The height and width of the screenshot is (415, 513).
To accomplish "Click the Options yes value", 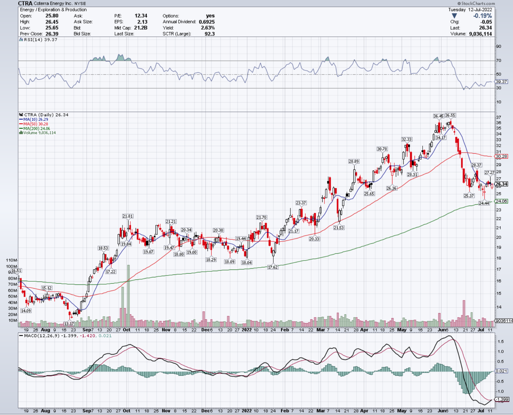I will point(210,16).
